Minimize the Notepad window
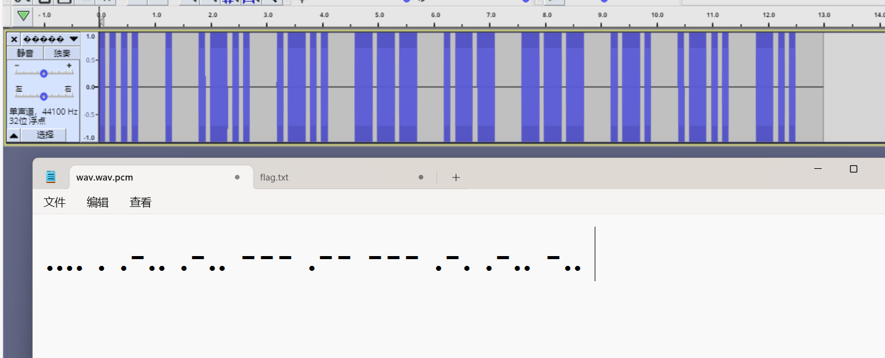The image size is (885, 358). (x=818, y=169)
